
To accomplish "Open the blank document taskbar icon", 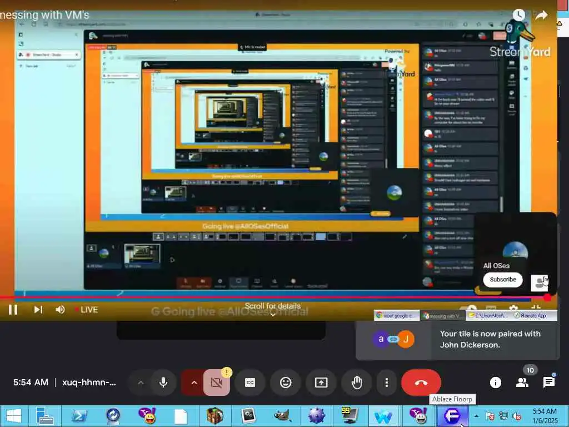I will point(181,416).
